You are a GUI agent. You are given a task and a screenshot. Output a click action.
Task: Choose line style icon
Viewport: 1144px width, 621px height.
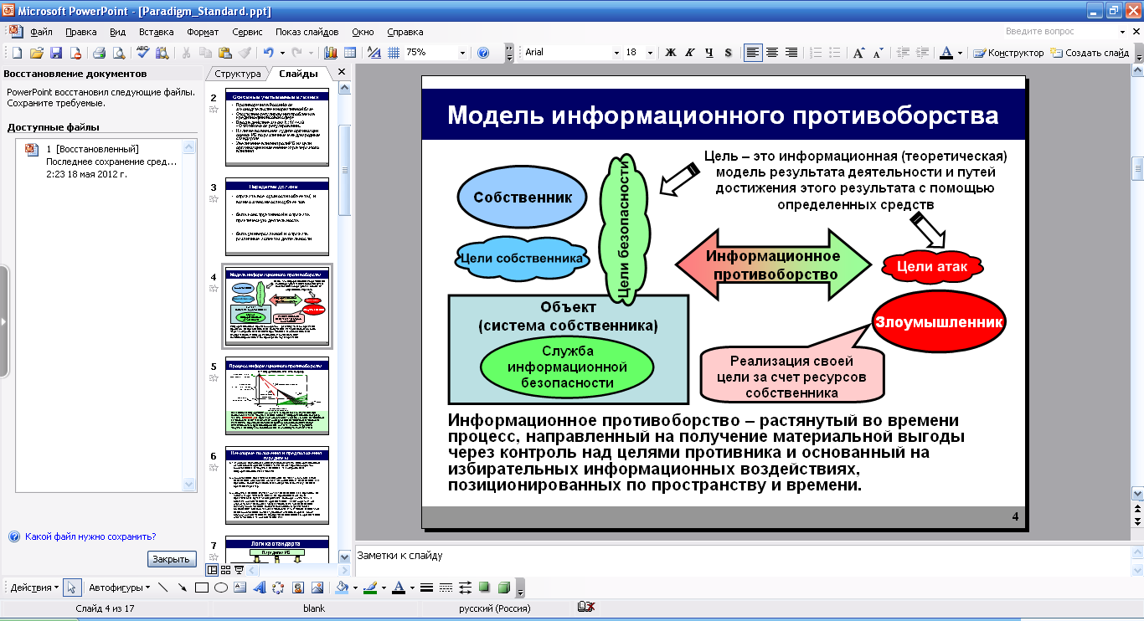tap(426, 588)
